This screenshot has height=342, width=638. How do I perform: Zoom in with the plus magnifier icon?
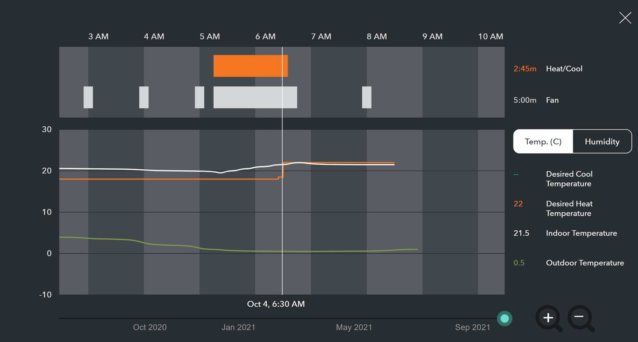[549, 318]
